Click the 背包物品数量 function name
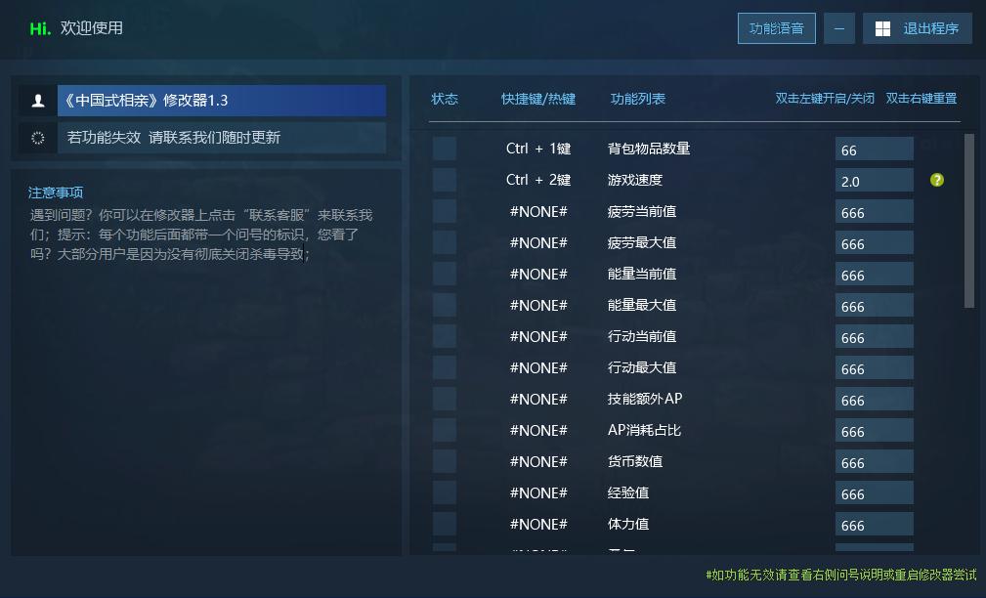The image size is (986, 598). click(x=648, y=149)
